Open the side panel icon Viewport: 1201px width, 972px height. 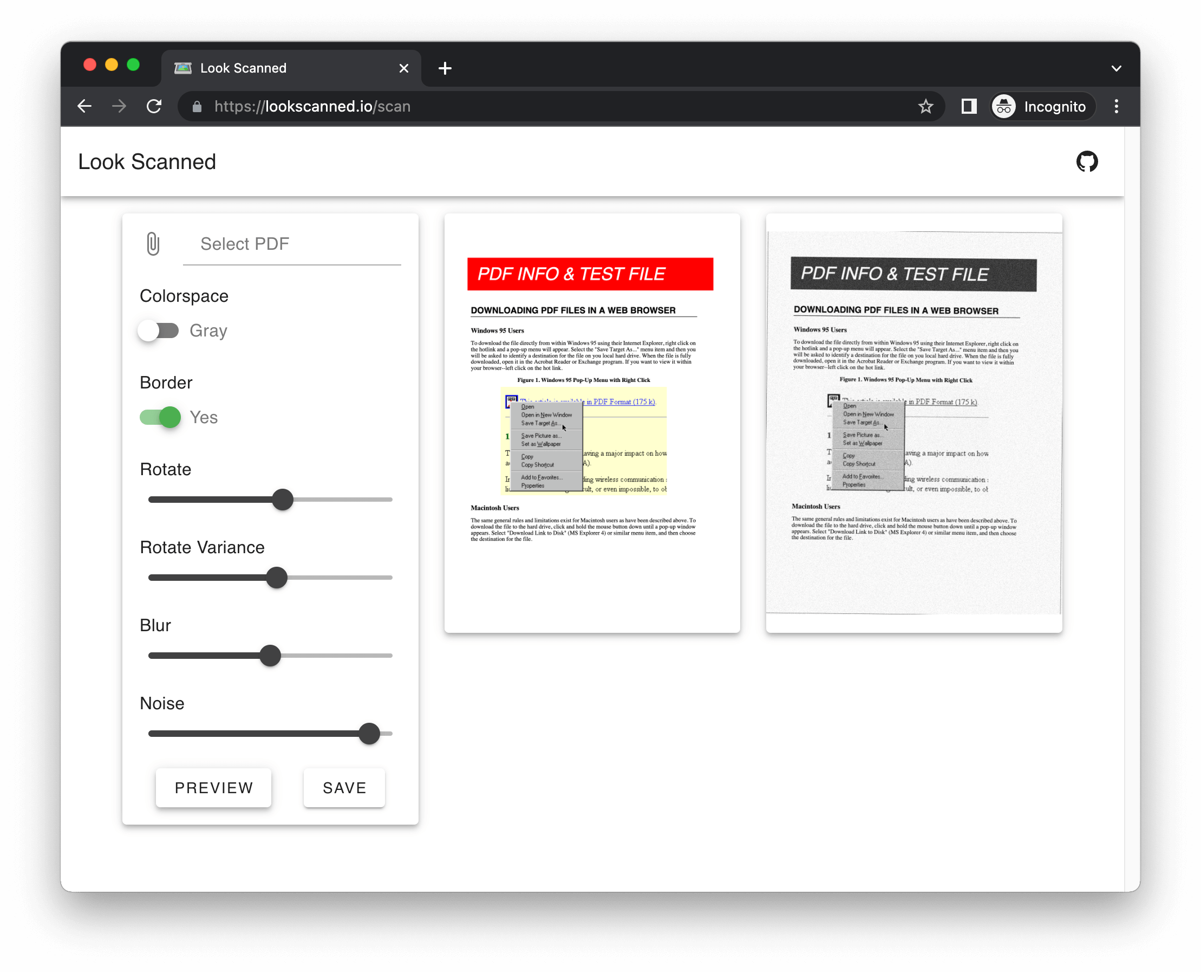[968, 106]
